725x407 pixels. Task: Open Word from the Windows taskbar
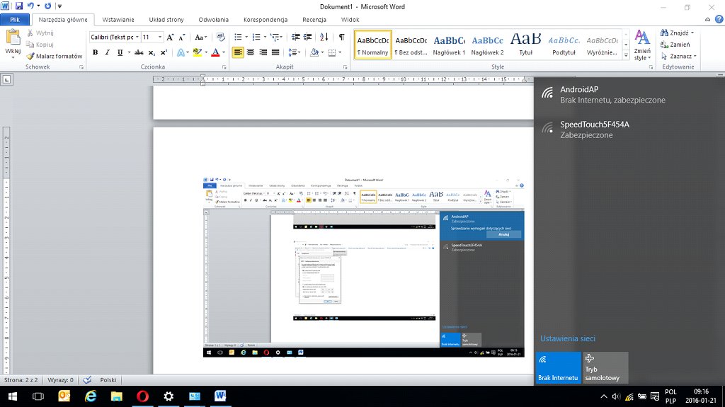tap(219, 396)
